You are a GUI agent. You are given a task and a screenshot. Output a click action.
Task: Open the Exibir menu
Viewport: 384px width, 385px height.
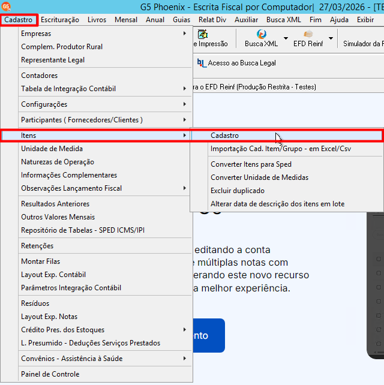click(365, 20)
